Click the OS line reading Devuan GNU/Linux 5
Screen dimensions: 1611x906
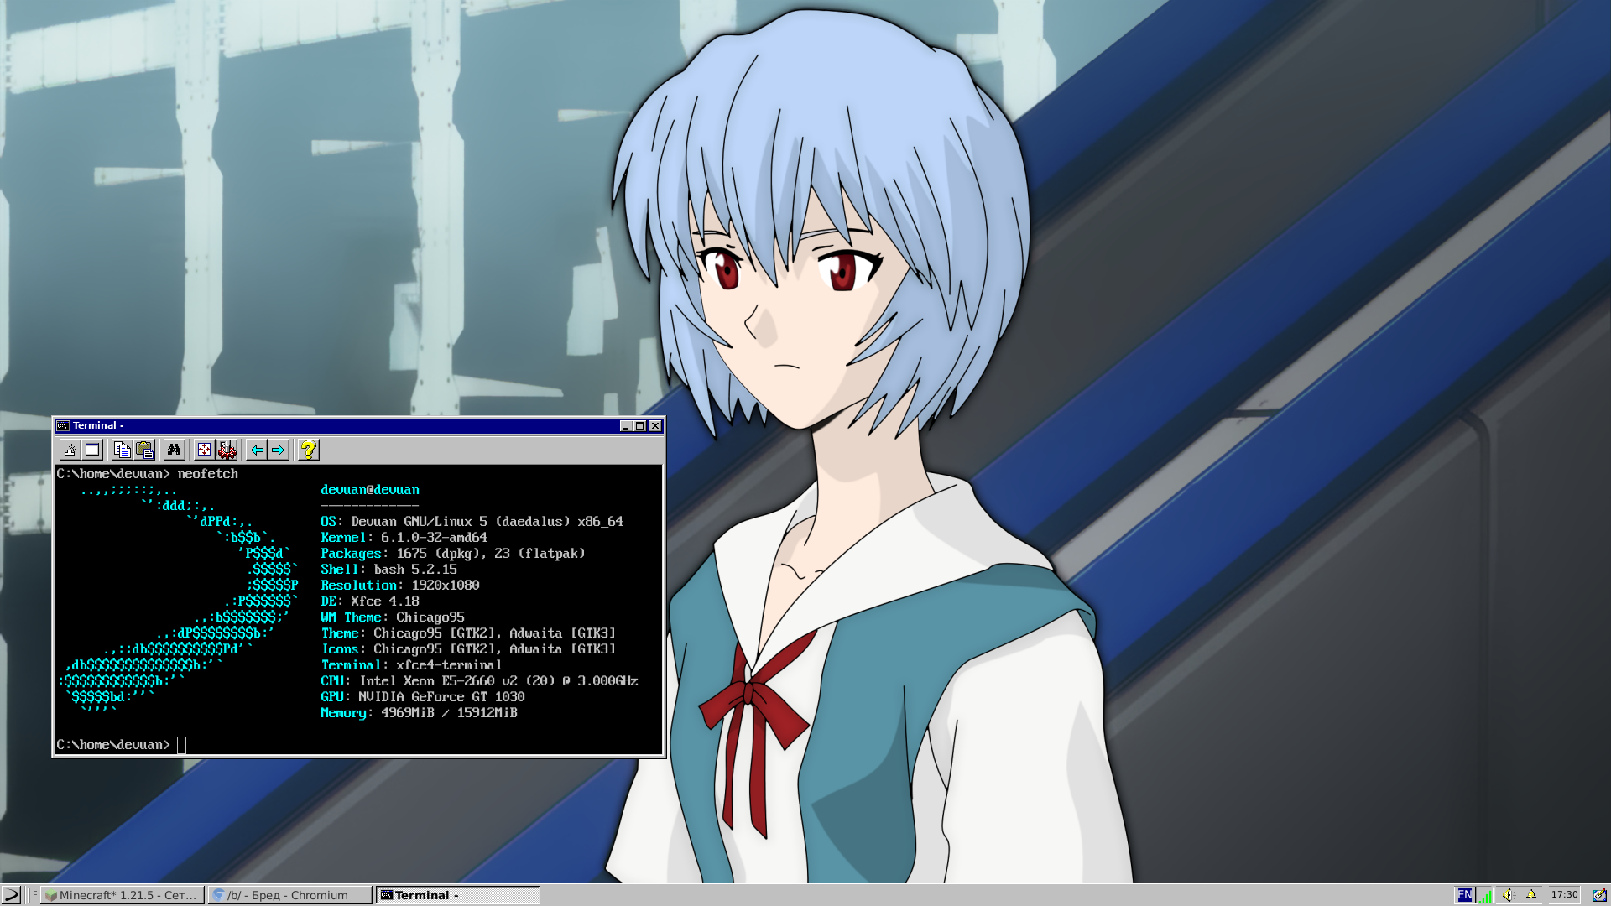pyautogui.click(x=472, y=522)
